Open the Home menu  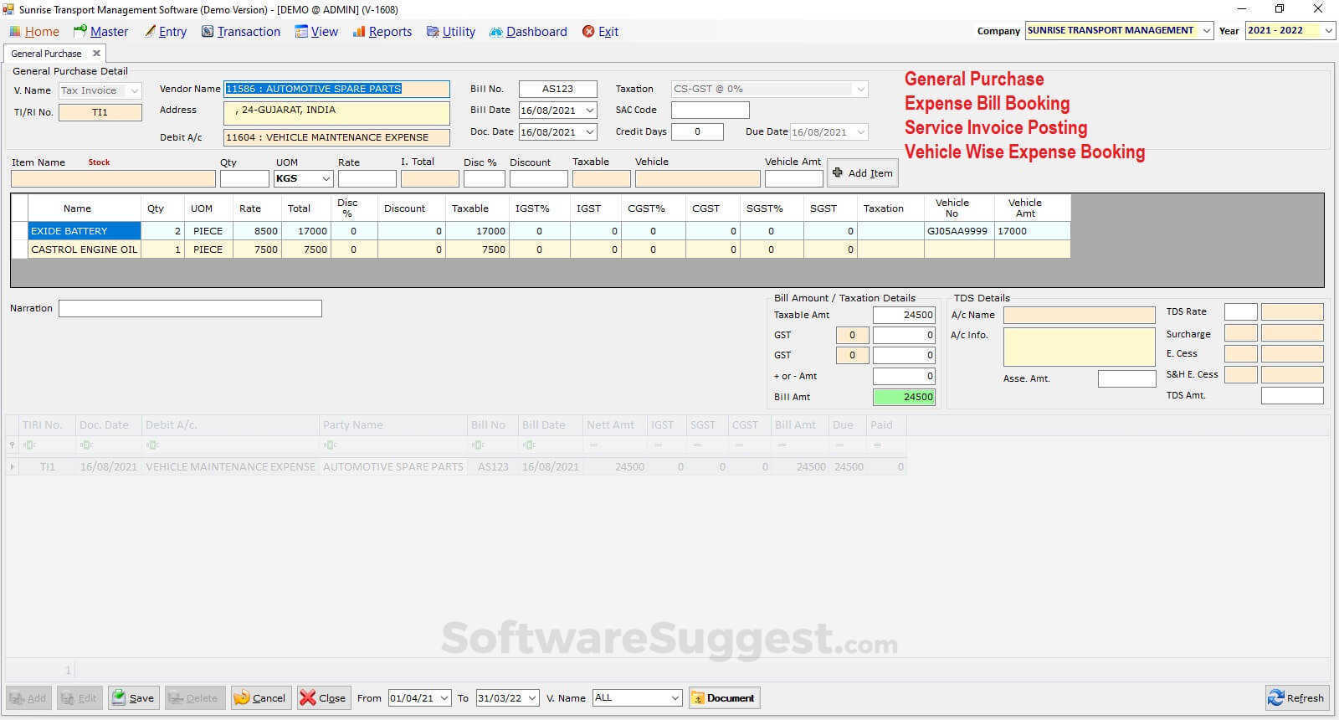pyautogui.click(x=34, y=32)
